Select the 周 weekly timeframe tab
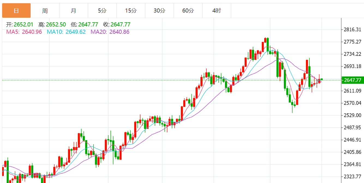 click(x=45, y=11)
